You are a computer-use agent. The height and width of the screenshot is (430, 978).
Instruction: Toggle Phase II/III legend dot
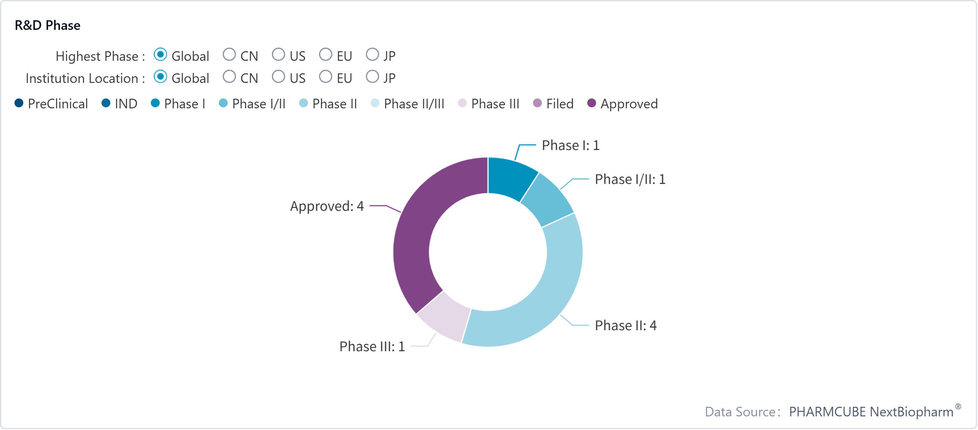point(375,103)
